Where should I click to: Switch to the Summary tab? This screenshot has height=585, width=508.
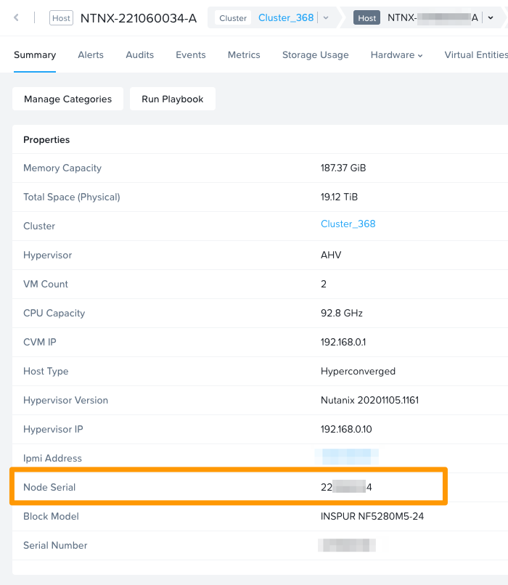35,55
